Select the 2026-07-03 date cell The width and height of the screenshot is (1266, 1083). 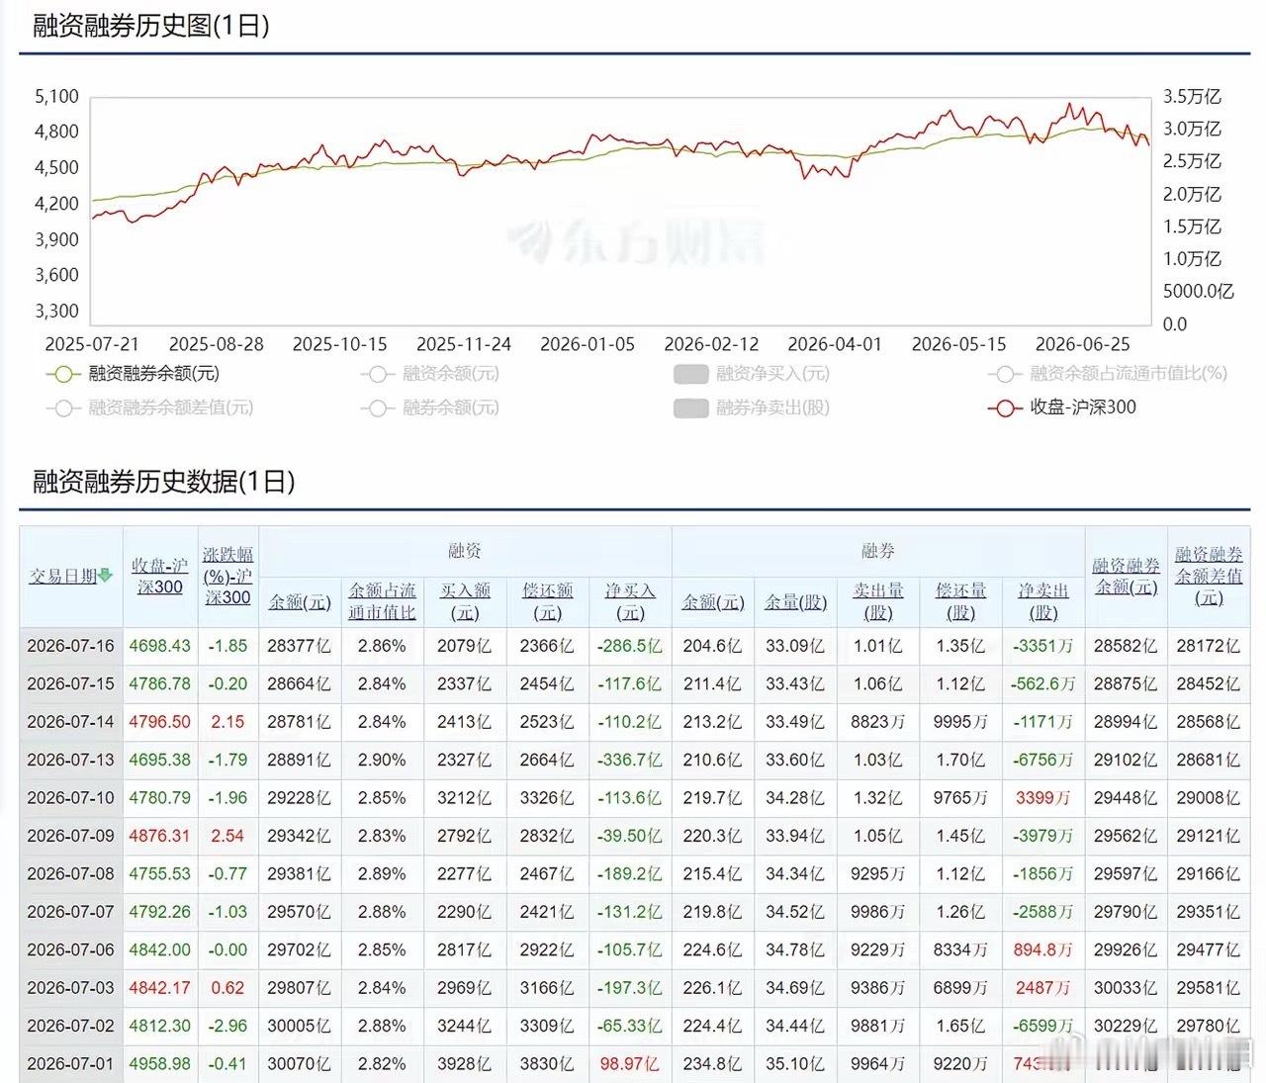tap(70, 988)
